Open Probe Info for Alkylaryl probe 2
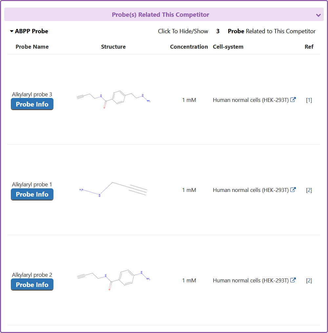The image size is (328, 333). (x=32, y=285)
